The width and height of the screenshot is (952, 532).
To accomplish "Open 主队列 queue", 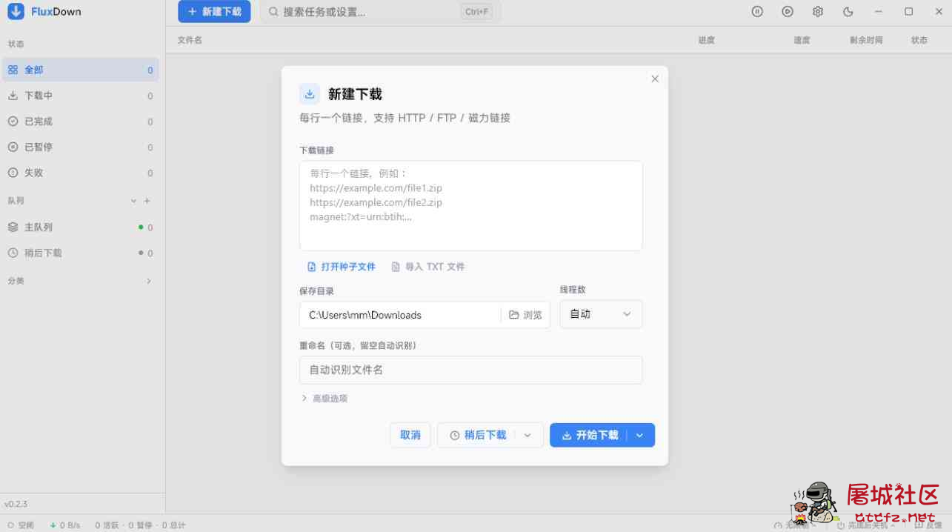I will [x=80, y=227].
